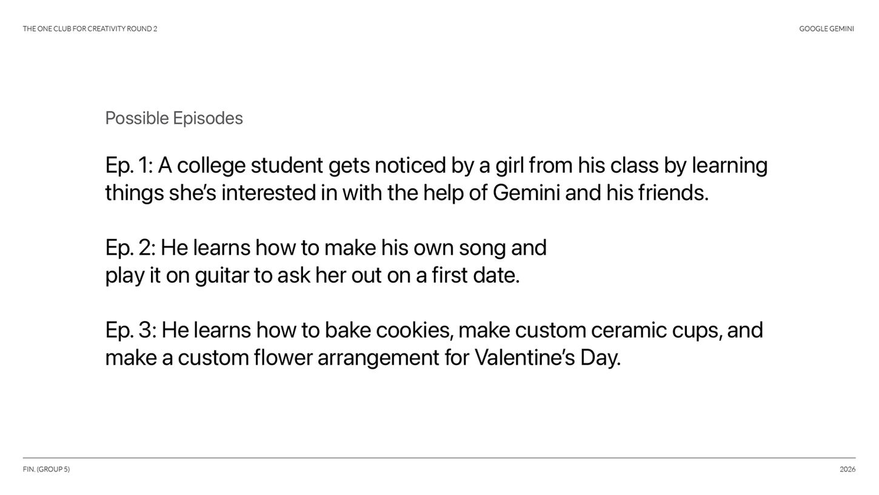The width and height of the screenshot is (879, 495).
Task: Click the word 'friends' ending Episode 1
Action: click(x=671, y=193)
